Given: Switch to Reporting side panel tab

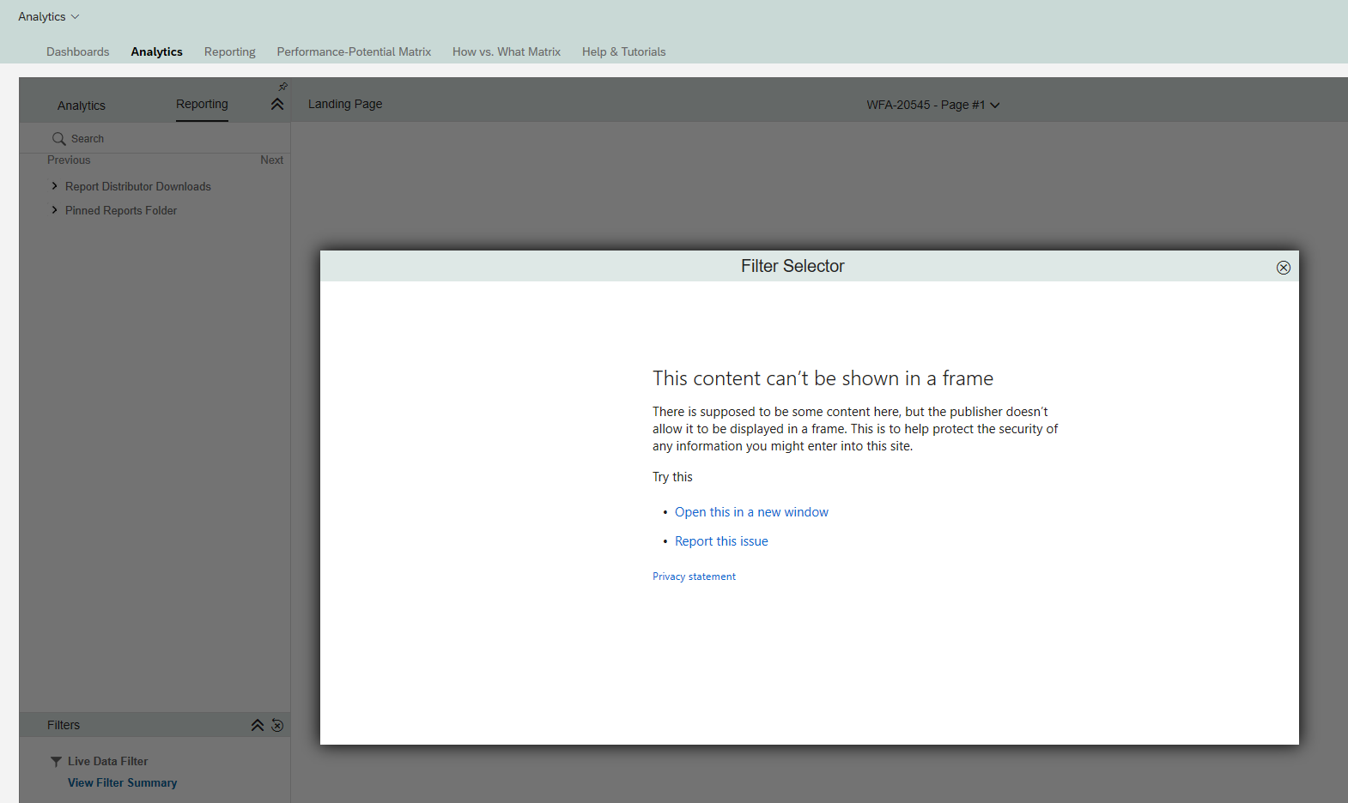Looking at the screenshot, I should [202, 104].
